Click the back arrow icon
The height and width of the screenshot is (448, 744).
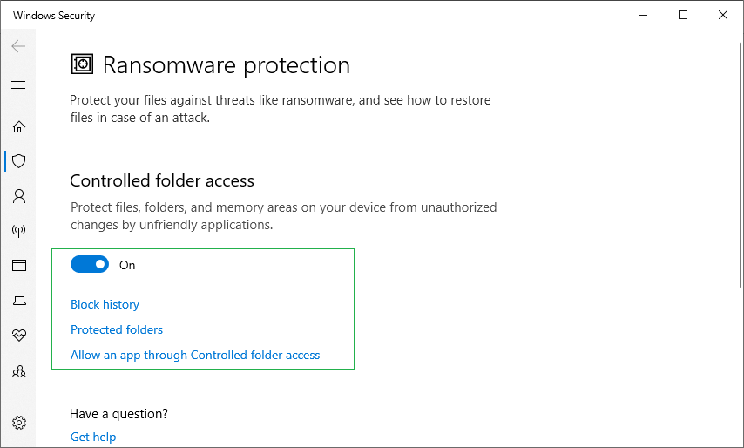coord(18,46)
